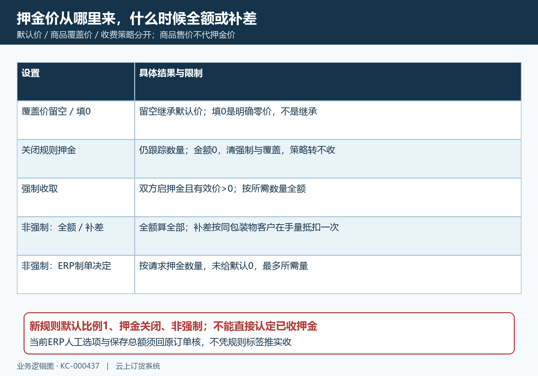Image resolution: width=538 pixels, height=376 pixels.
Task: Select the cell 覆盖价留空 / 填0
Action: tap(76, 120)
